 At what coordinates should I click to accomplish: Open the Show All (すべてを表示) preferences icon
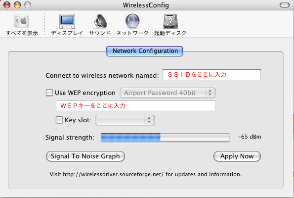(x=22, y=21)
